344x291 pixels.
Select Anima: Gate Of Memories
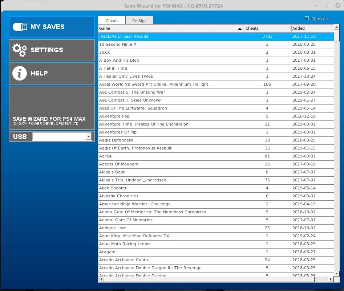tap(216, 220)
